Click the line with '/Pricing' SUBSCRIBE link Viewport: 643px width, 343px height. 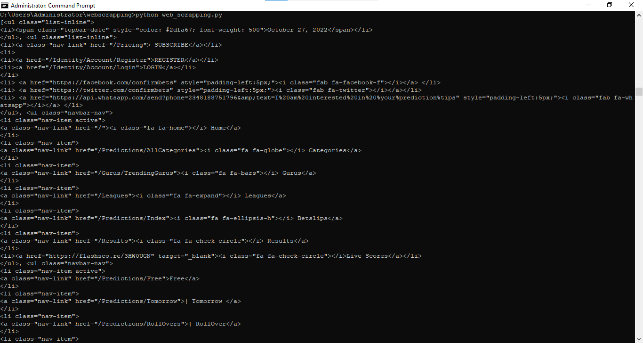pos(111,45)
